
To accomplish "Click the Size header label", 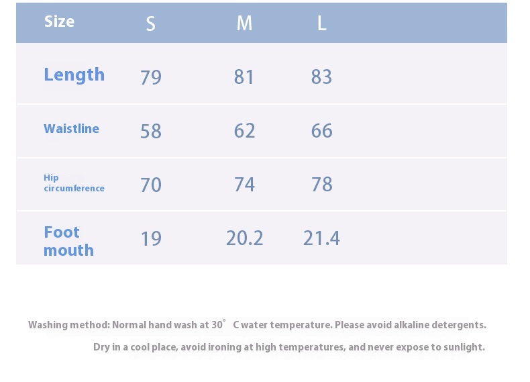I will point(59,21).
